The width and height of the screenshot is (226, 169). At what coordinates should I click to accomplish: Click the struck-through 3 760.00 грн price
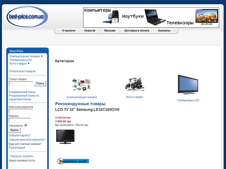63,118
